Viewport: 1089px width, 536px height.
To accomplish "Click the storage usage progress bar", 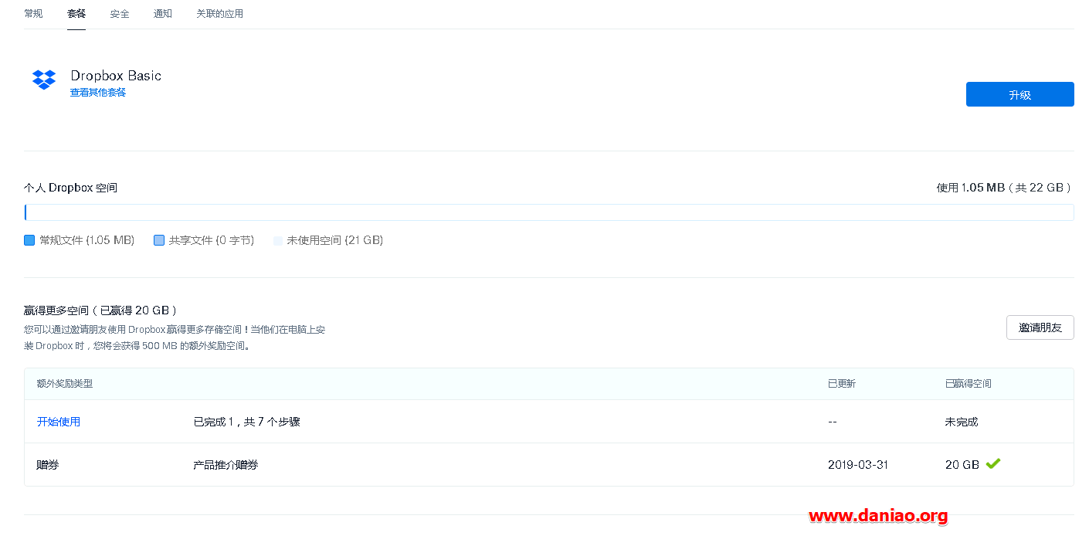I will (549, 212).
